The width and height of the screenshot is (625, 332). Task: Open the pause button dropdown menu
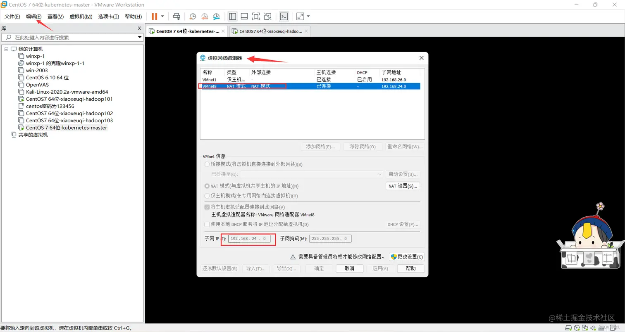tap(162, 16)
